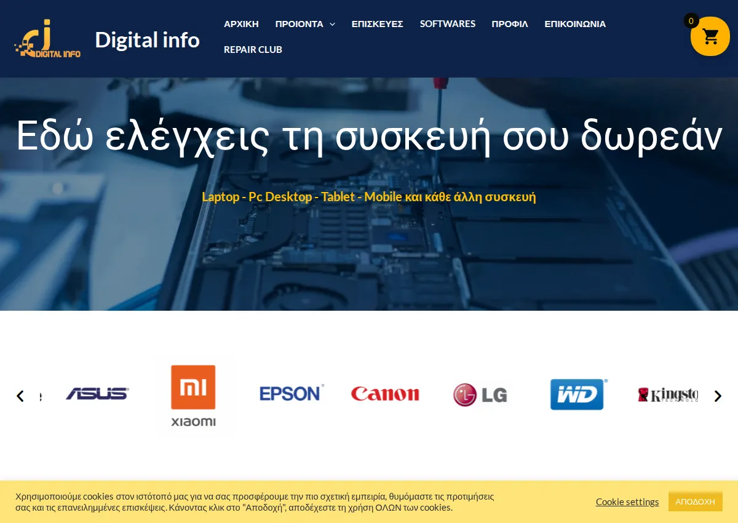This screenshot has height=523, width=738.
Task: Click the Digital info site title
Action: [x=148, y=39]
